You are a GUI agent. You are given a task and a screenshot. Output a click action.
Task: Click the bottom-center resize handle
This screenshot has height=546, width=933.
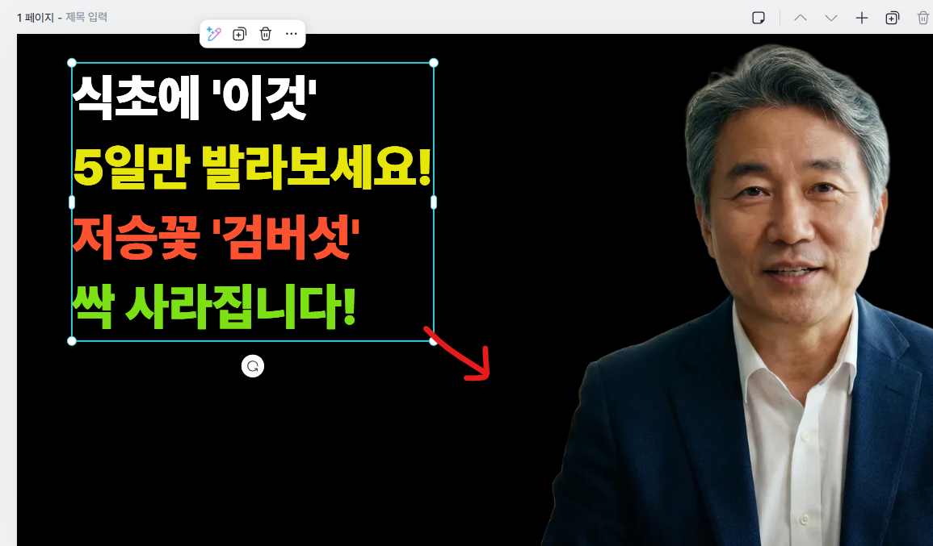point(252,341)
